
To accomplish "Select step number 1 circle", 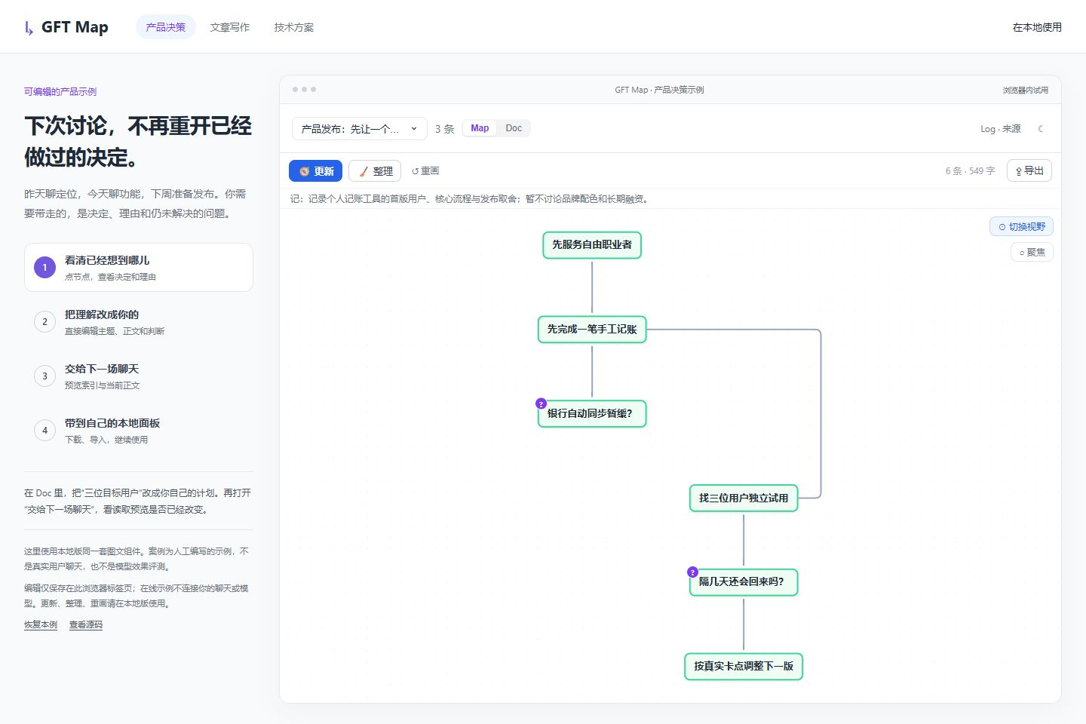I will (x=44, y=268).
